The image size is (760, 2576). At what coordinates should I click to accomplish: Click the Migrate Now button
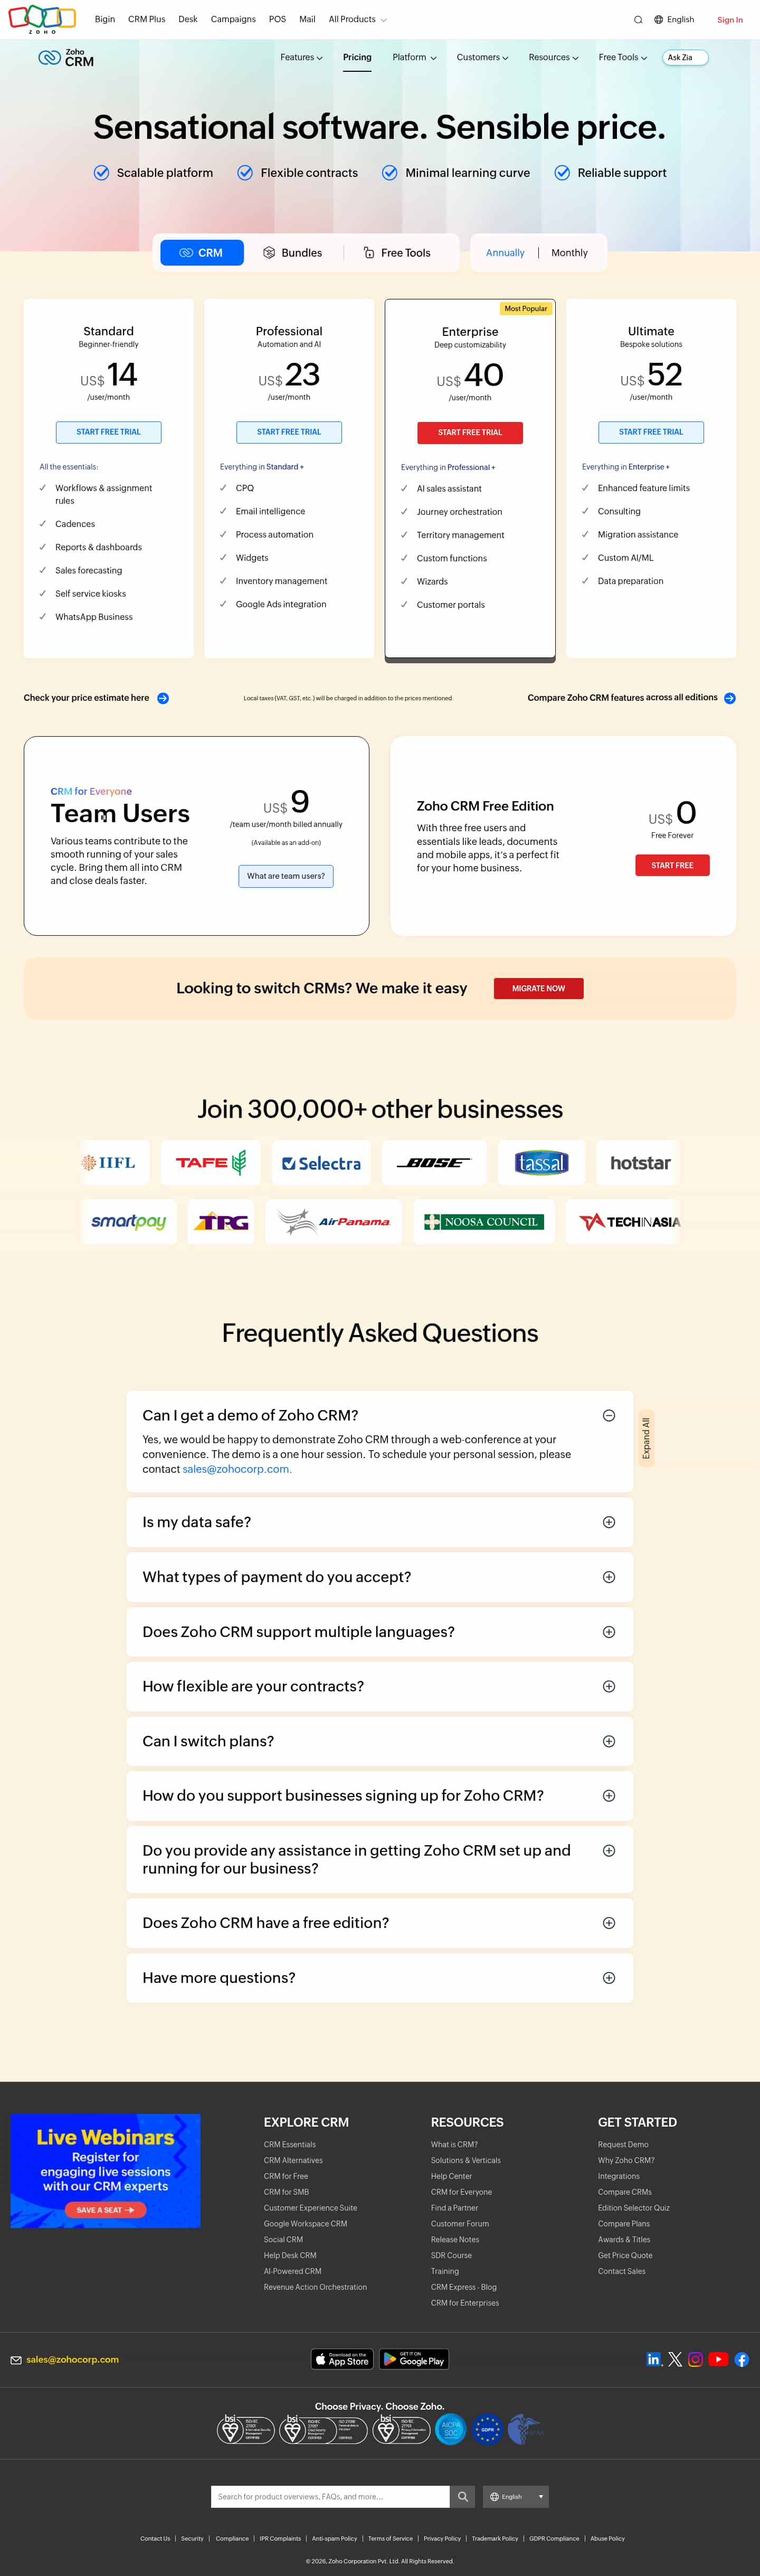click(x=538, y=988)
